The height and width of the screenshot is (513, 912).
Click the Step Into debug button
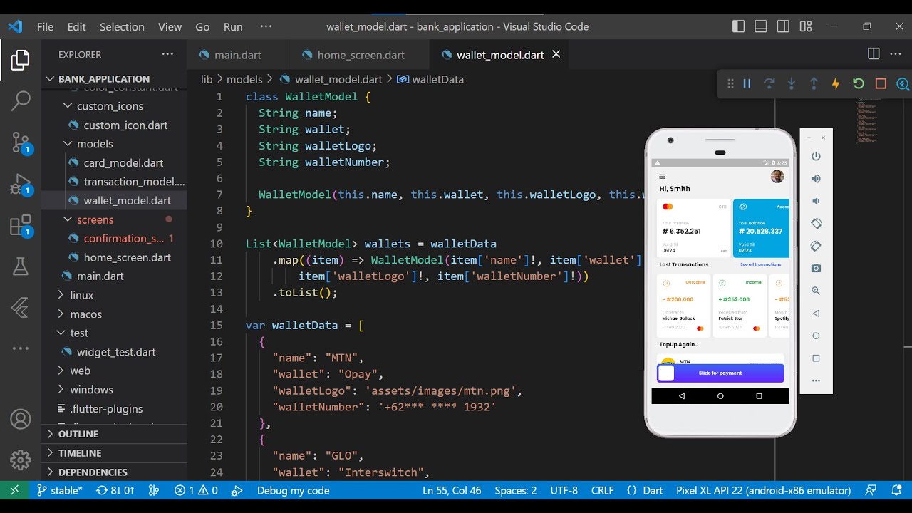[791, 83]
